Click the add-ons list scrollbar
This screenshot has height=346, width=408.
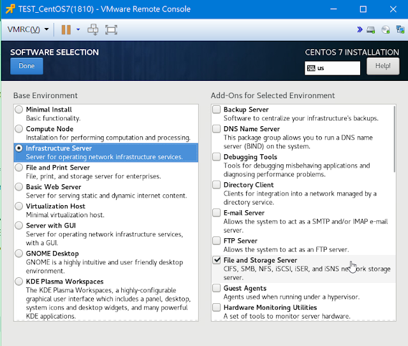click(395, 139)
